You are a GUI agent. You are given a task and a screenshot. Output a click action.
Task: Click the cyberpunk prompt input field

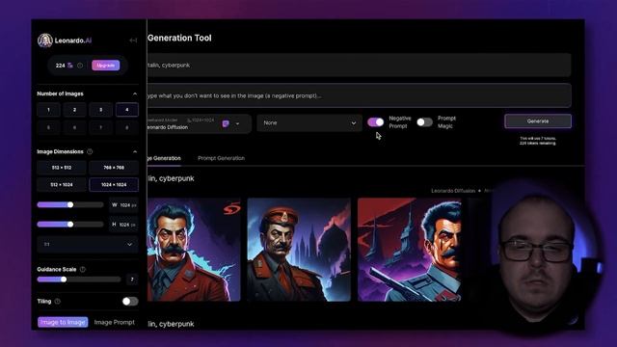(x=359, y=65)
